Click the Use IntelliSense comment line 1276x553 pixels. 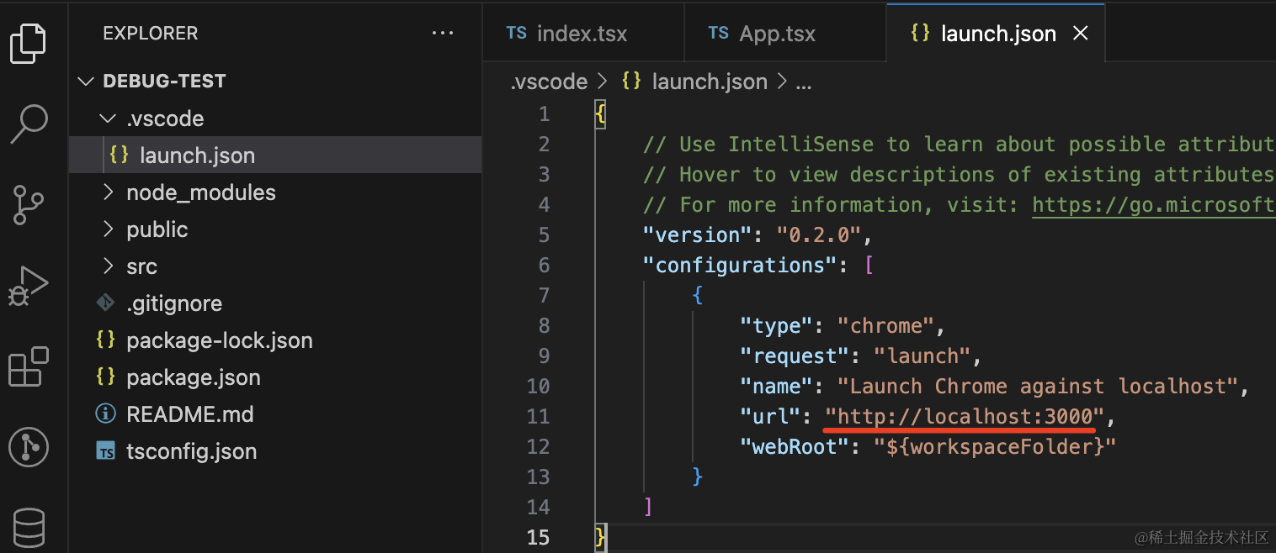click(959, 144)
